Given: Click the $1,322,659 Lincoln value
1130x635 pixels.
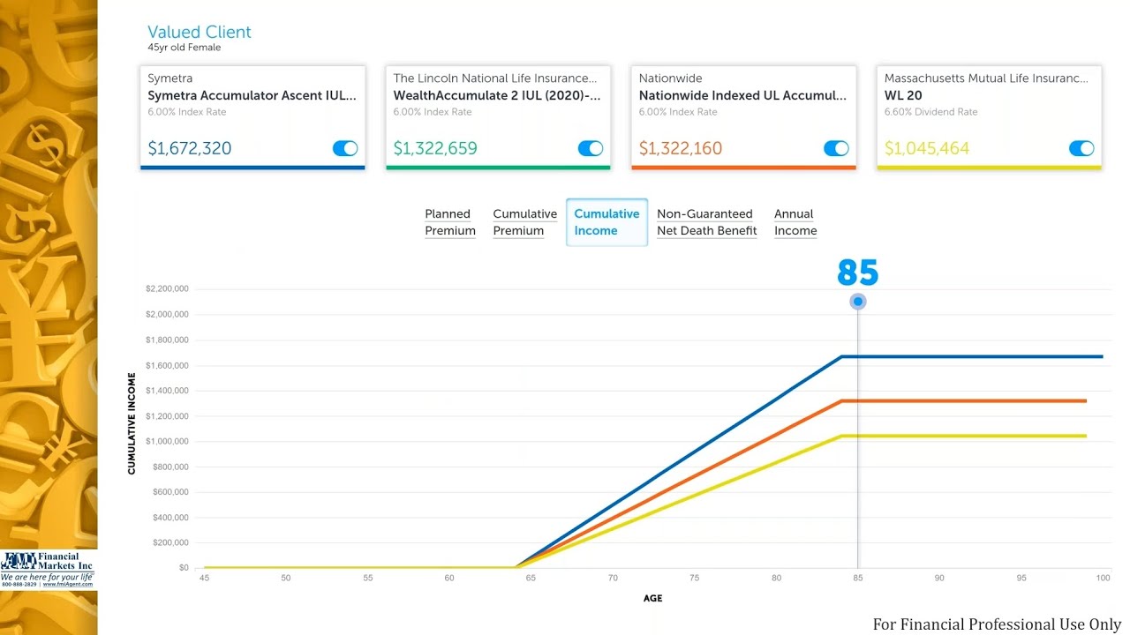Looking at the screenshot, I should [x=435, y=148].
